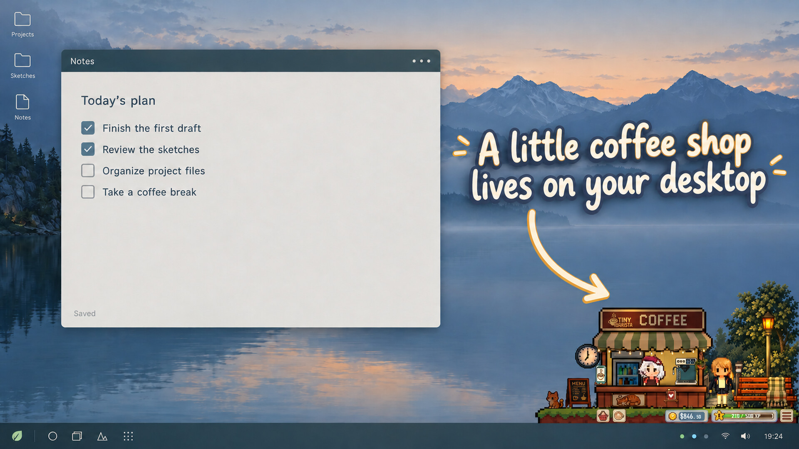Select the green workspace dot

682,436
